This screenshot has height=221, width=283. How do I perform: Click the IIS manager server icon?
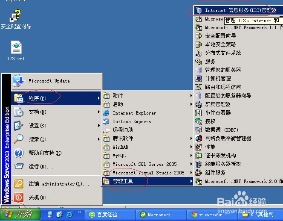pos(199,10)
